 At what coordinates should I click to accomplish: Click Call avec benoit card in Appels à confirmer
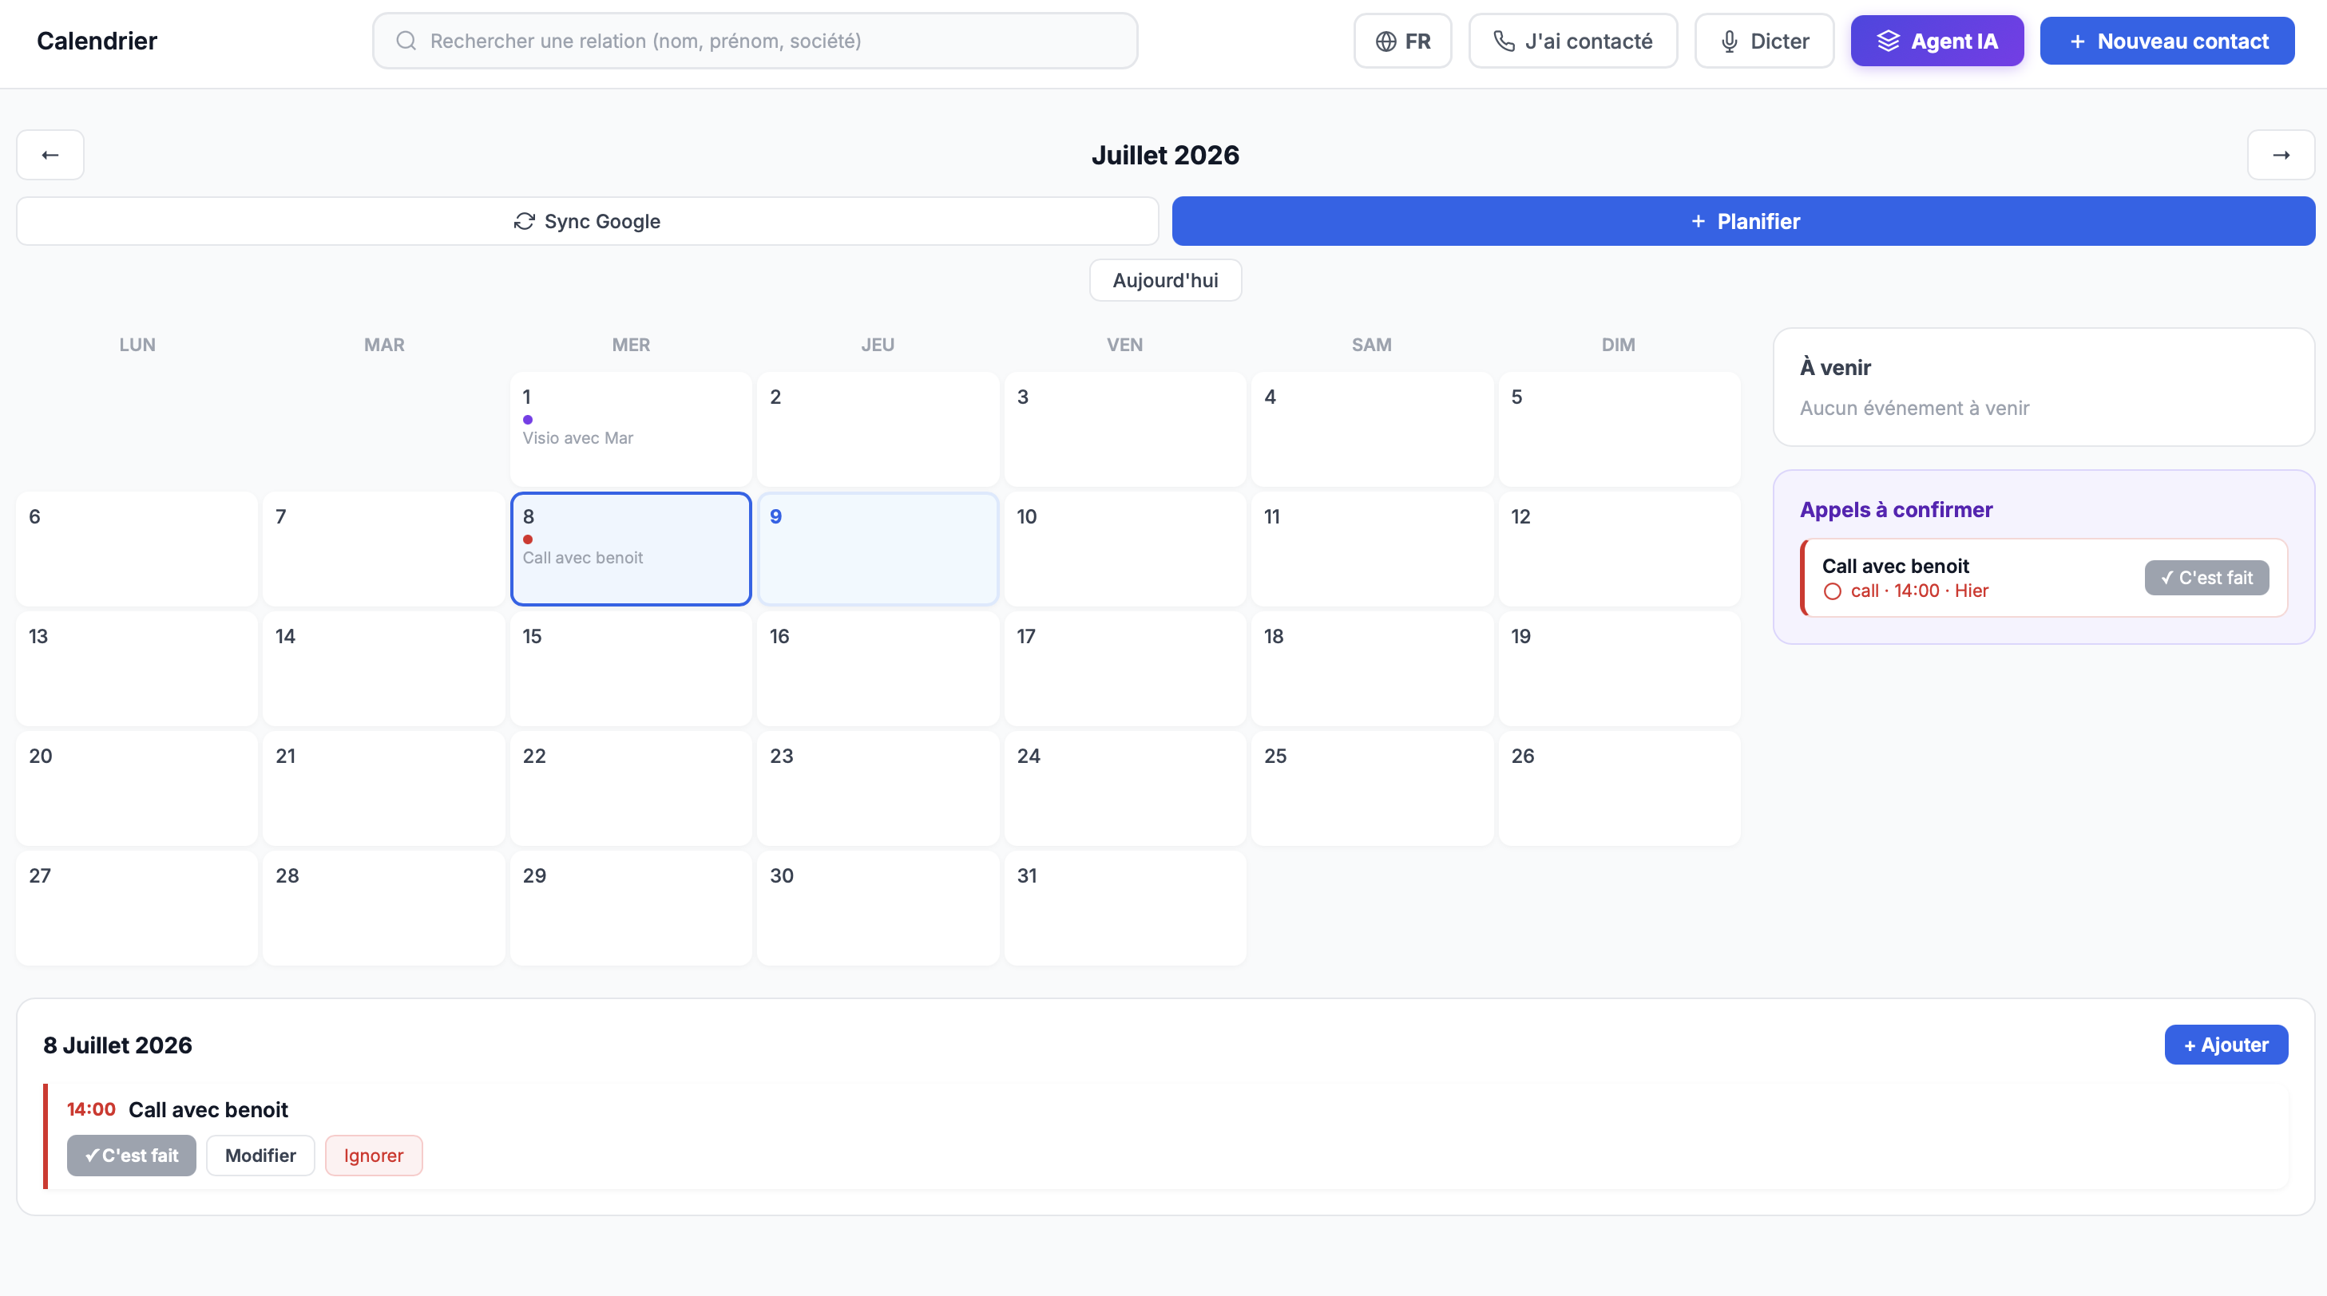pos(2044,579)
